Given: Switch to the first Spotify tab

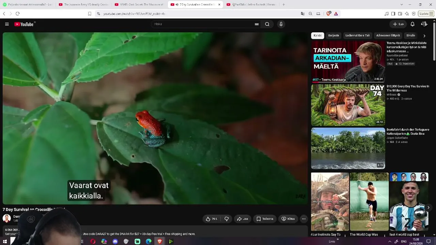Looking at the screenshot, I should pyautogui.click(x=27, y=4).
